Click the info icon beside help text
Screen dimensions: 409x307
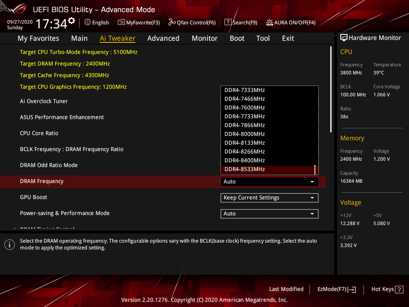10,245
